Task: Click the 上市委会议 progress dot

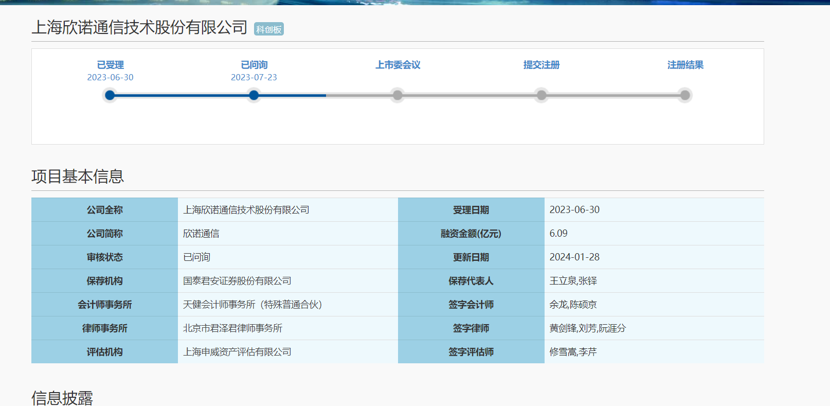Action: coord(398,95)
